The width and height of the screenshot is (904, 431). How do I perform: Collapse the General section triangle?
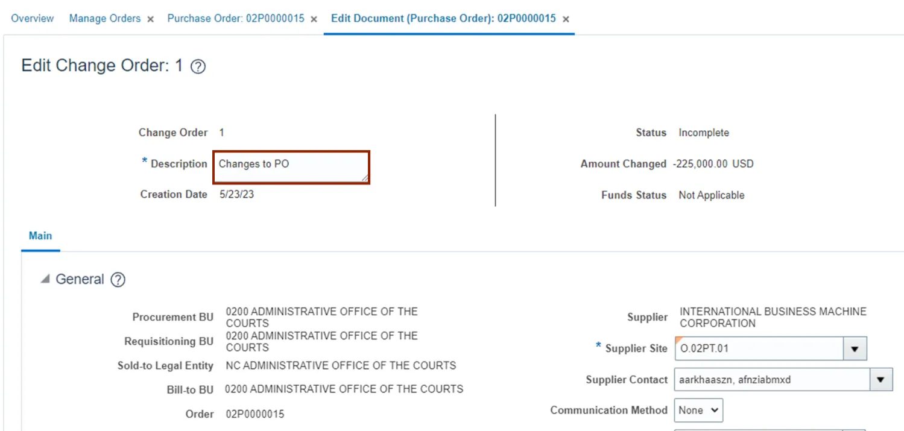coord(45,279)
